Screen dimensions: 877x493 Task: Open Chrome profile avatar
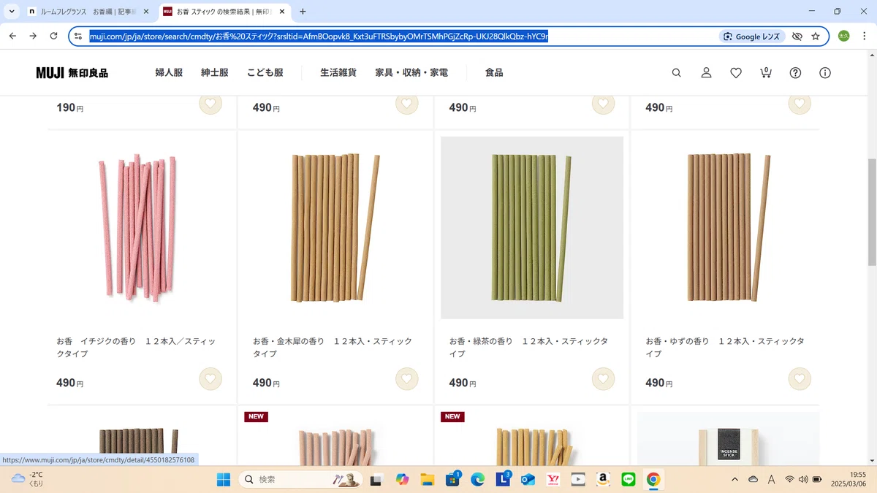pyautogui.click(x=844, y=36)
